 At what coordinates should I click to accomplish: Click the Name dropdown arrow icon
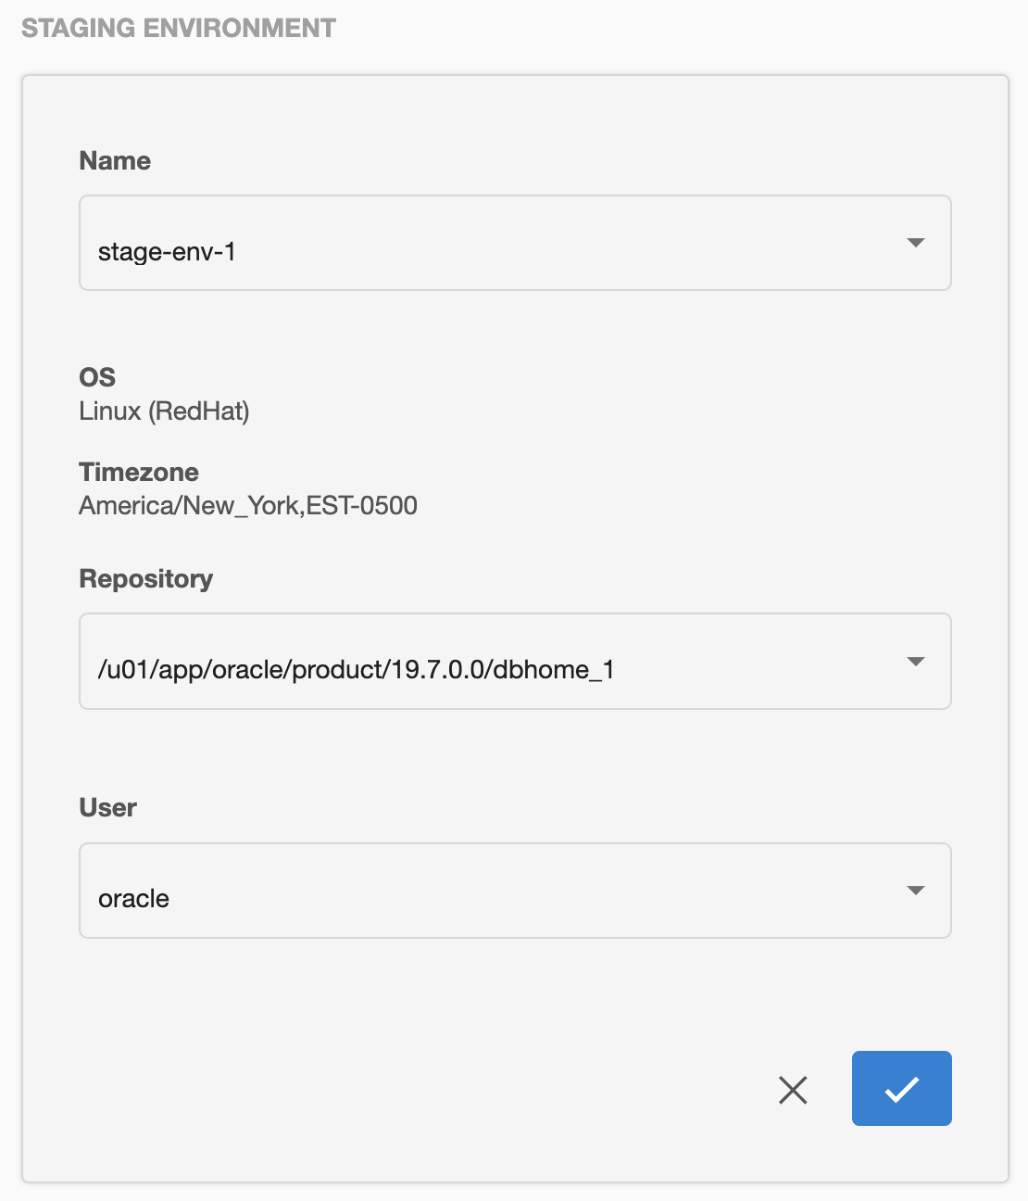point(915,243)
